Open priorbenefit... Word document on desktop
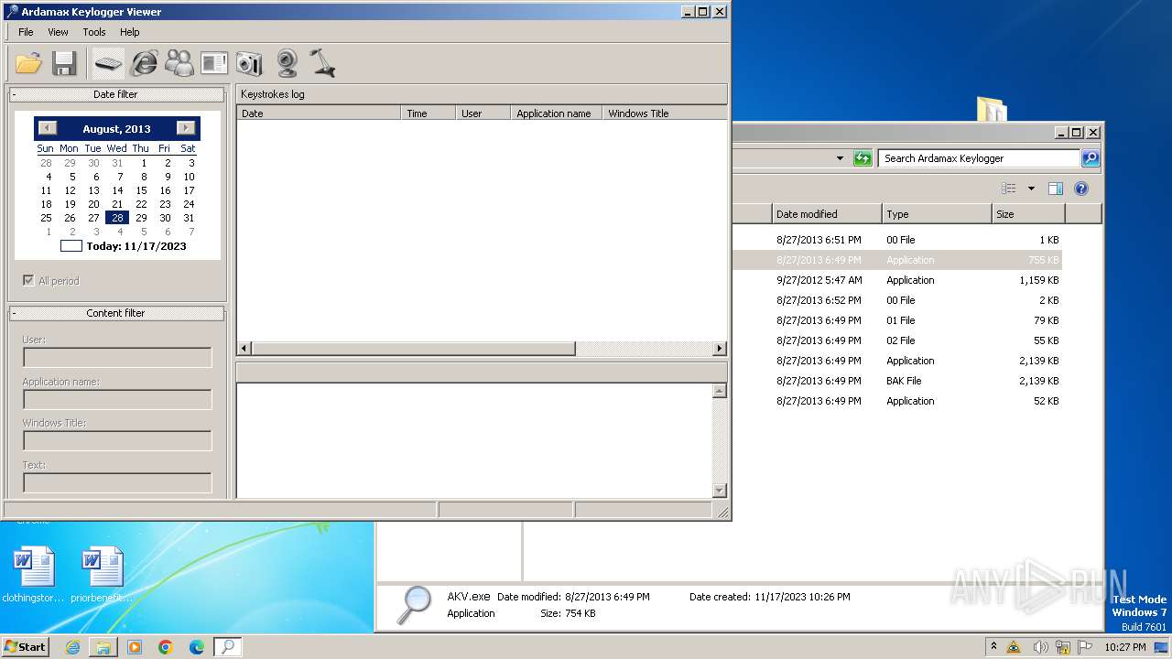The width and height of the screenshot is (1172, 659). [x=103, y=575]
